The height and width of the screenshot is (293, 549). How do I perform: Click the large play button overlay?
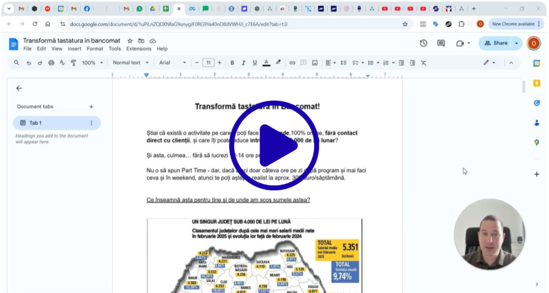pyautogui.click(x=274, y=145)
